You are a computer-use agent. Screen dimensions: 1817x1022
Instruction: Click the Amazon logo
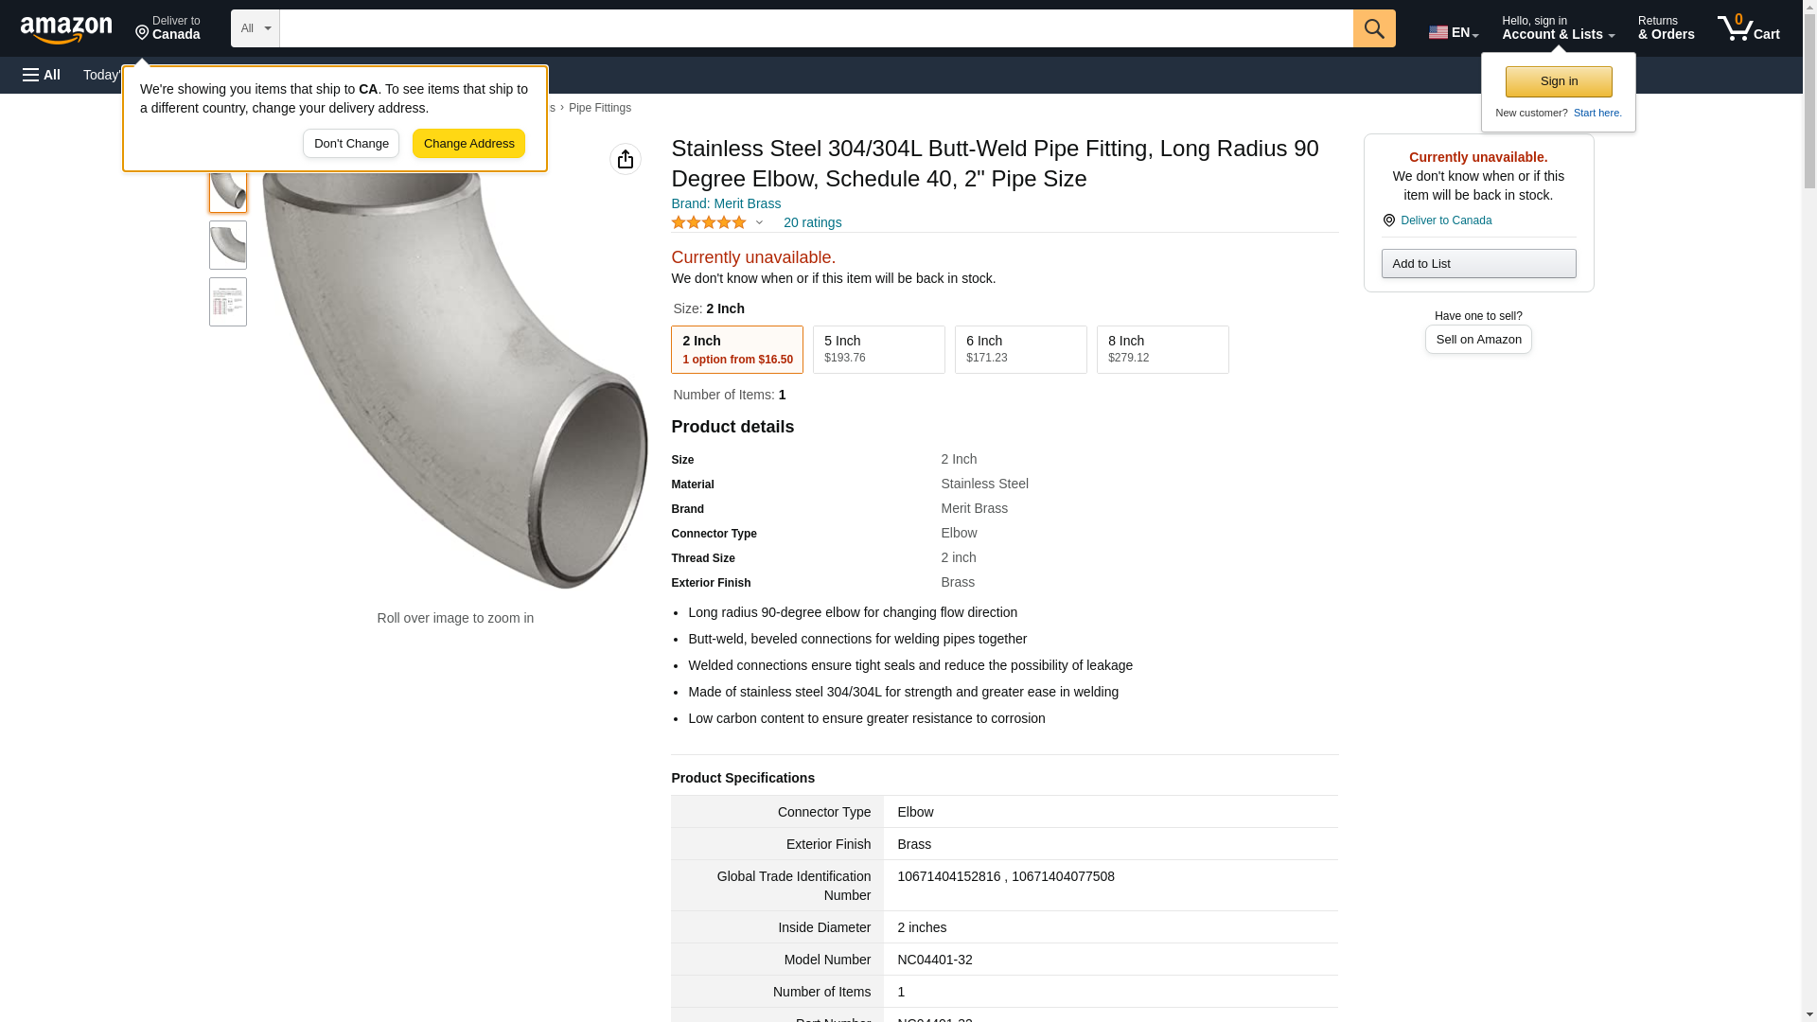(x=66, y=29)
